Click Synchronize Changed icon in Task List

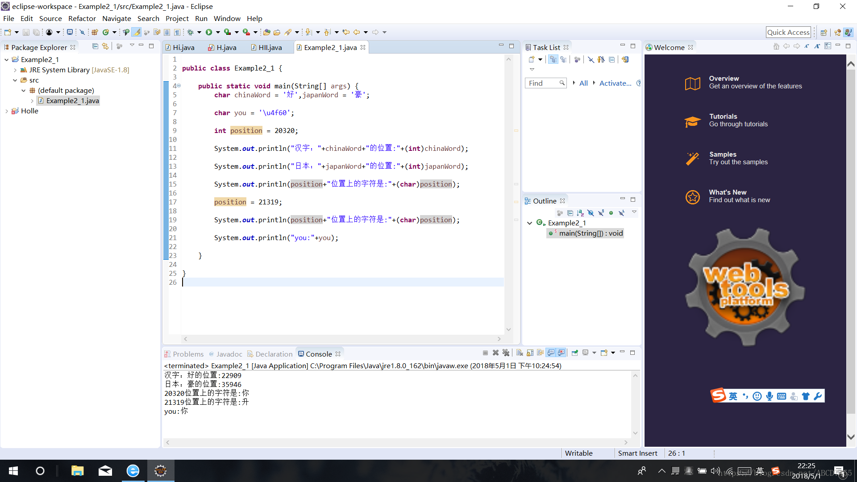pos(625,59)
